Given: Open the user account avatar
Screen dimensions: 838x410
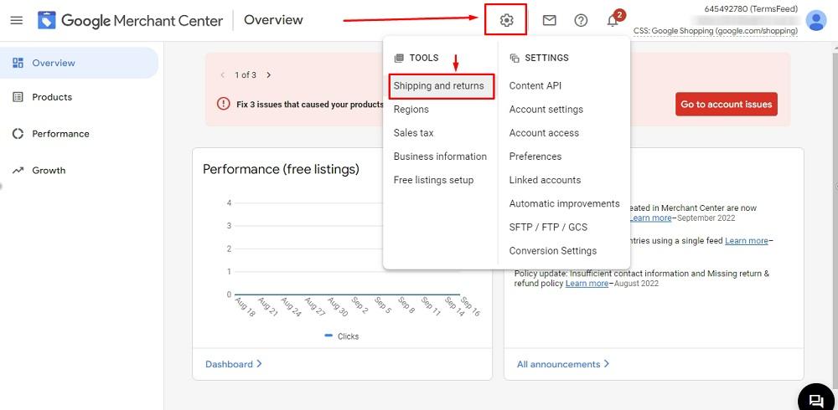Looking at the screenshot, I should [815, 20].
